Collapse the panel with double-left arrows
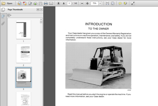The image size is (158, 106). 38,9
